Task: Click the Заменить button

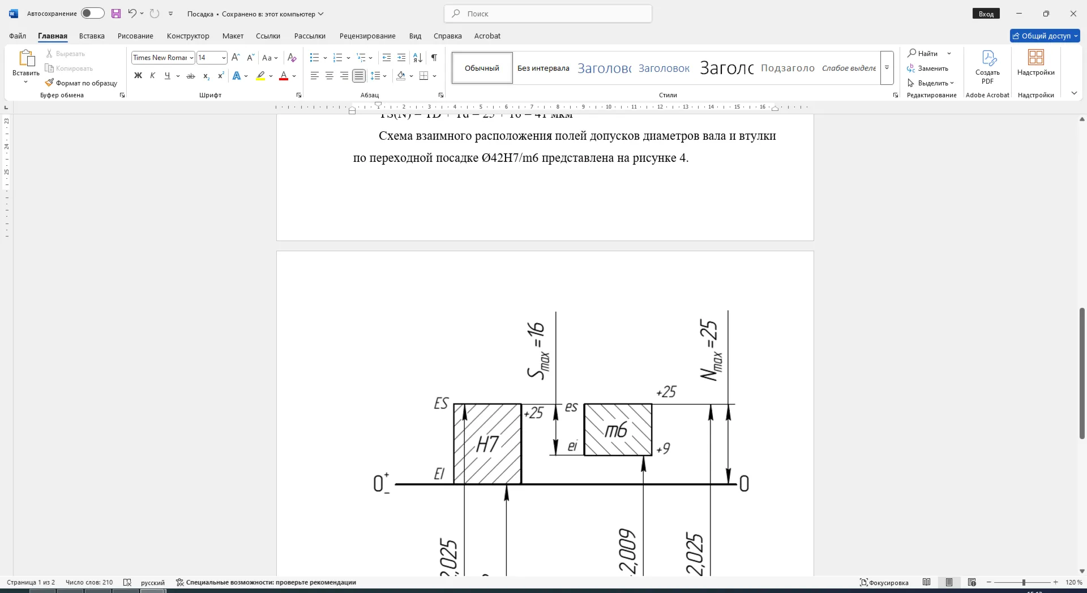Action: [x=928, y=68]
